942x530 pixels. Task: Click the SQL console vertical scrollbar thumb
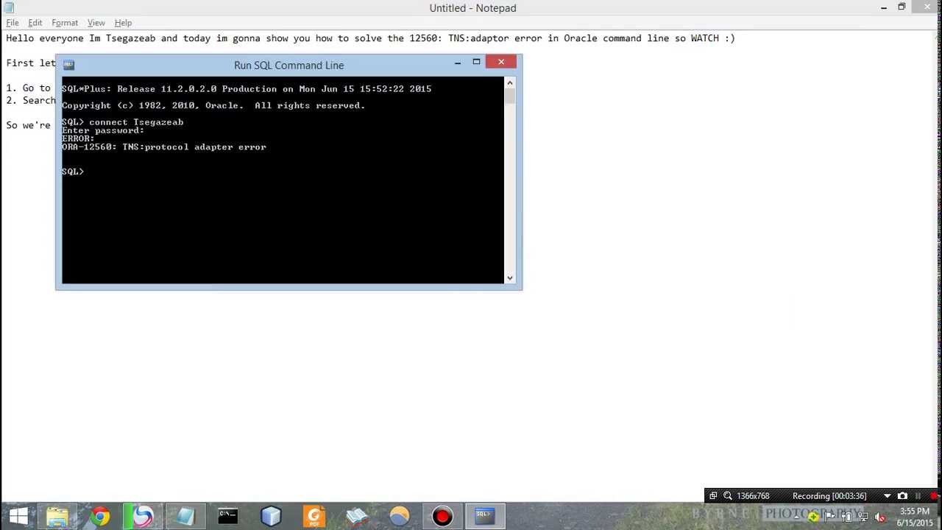tap(510, 96)
